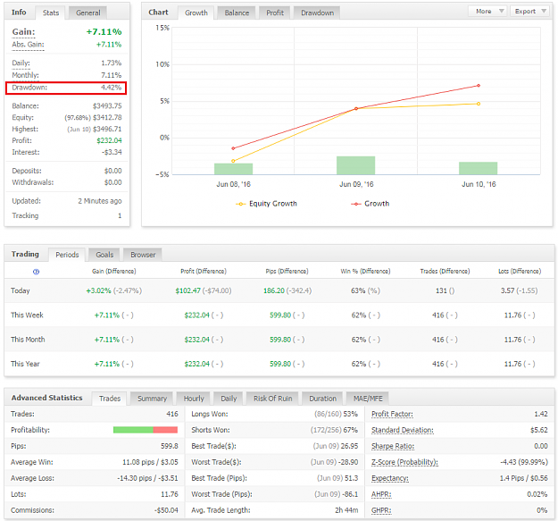558x521 pixels.
Task: Click the Expectancy label link
Action: 390,478
